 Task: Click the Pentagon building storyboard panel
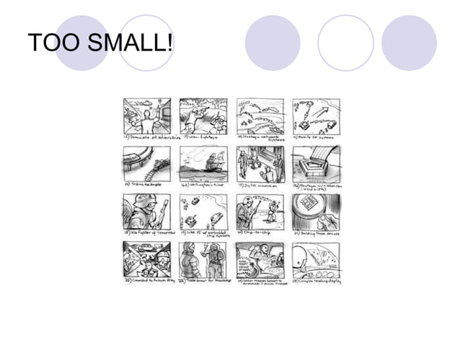point(317,164)
